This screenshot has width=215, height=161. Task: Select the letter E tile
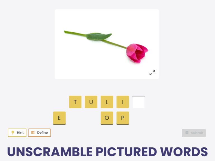[59, 118]
